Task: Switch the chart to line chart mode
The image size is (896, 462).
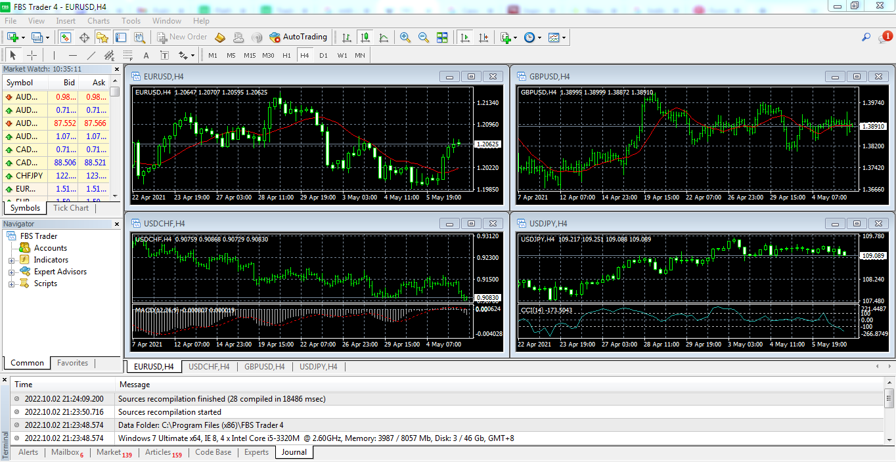Action: [x=384, y=37]
